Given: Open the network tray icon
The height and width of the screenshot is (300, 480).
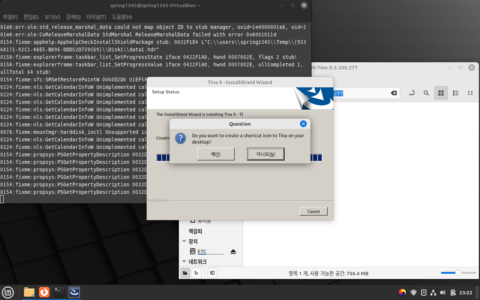Looking at the screenshot, I should pos(433,292).
